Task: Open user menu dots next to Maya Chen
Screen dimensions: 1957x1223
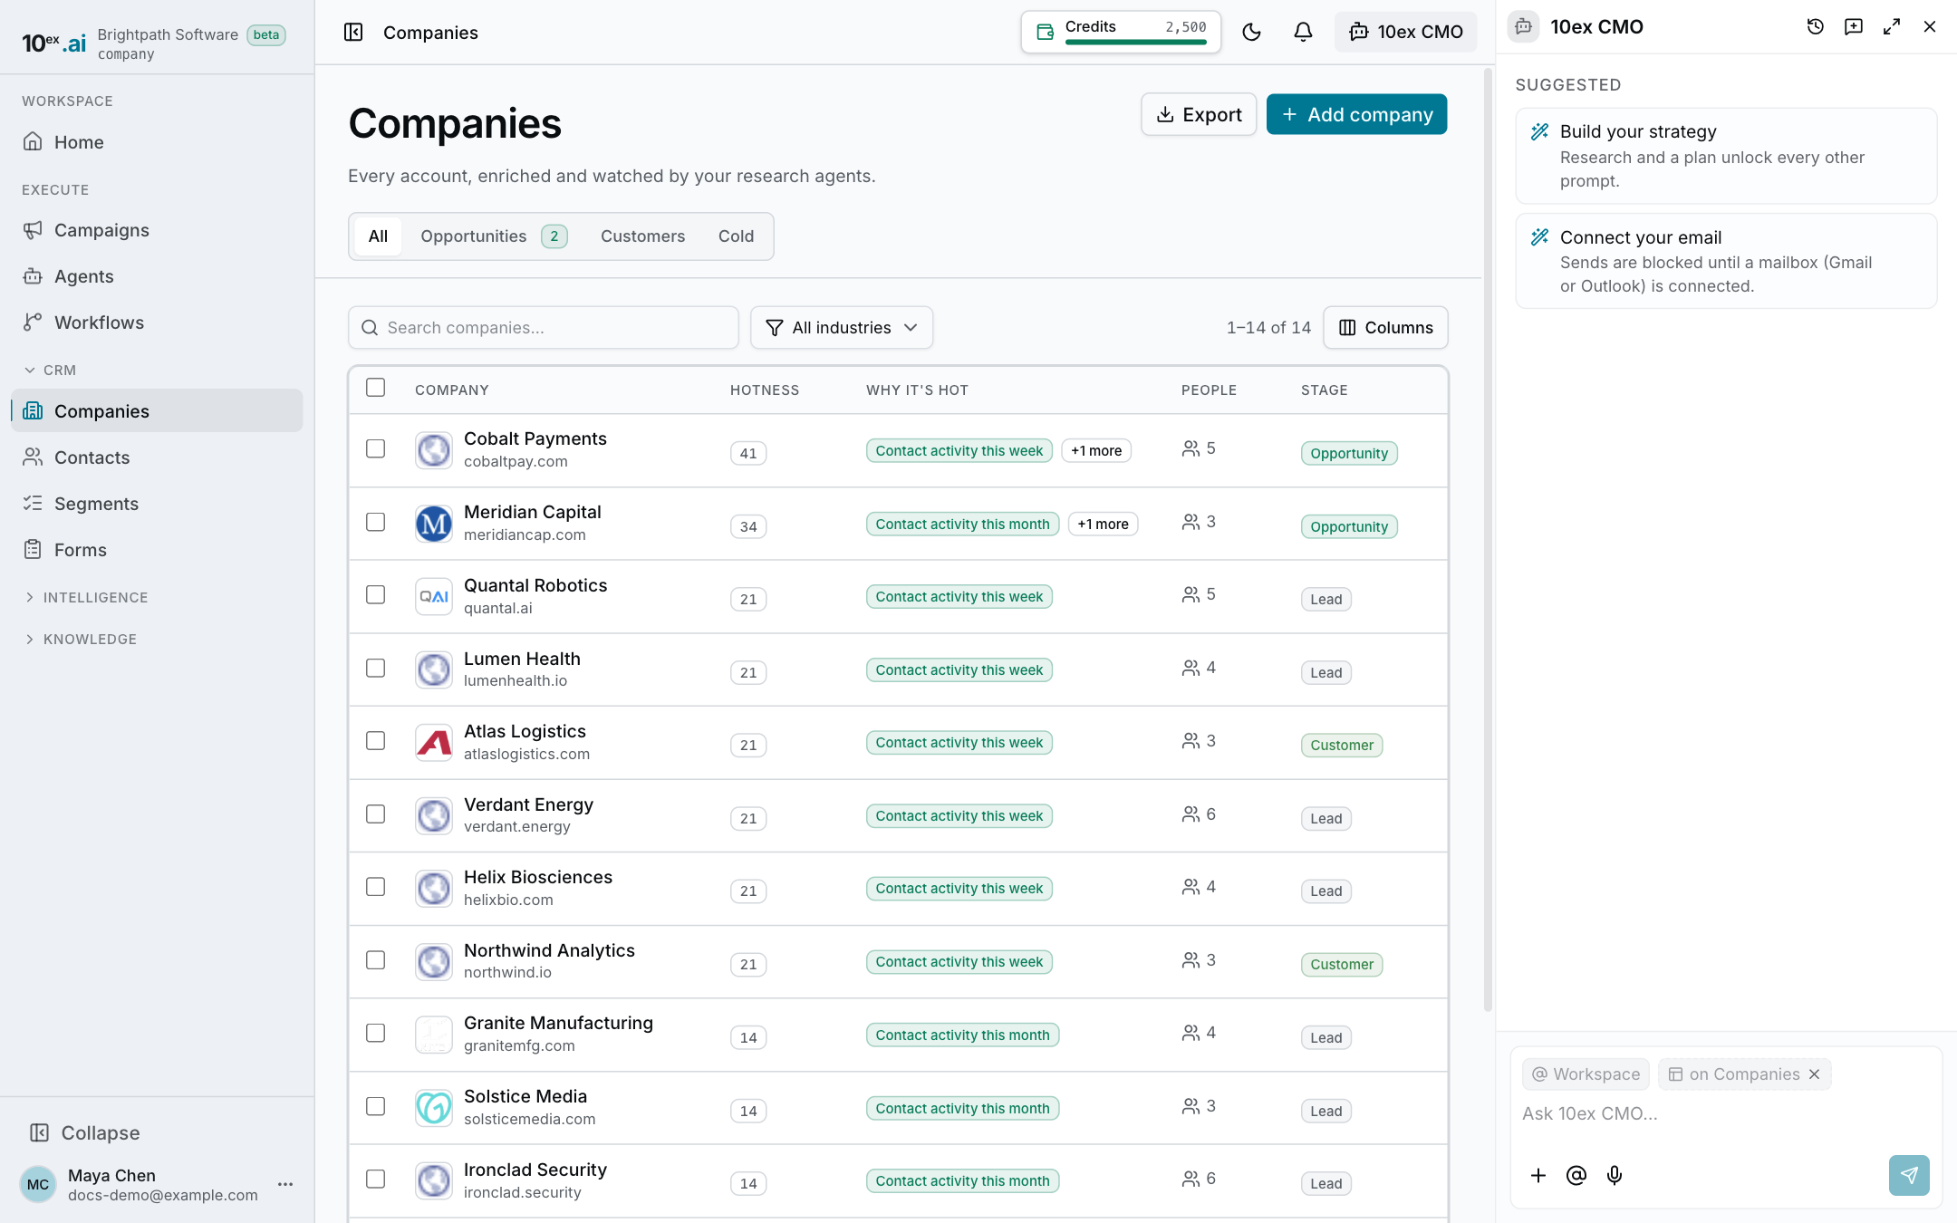Action: click(x=285, y=1184)
